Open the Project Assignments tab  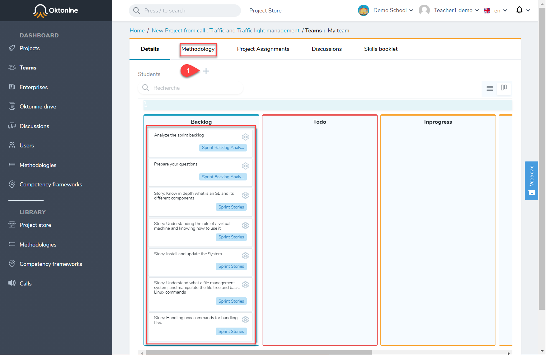(x=263, y=49)
